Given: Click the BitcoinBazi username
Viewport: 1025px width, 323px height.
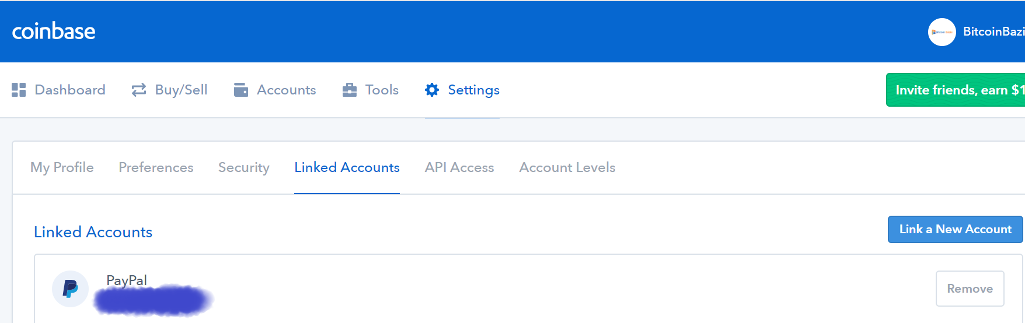Looking at the screenshot, I should (x=993, y=32).
